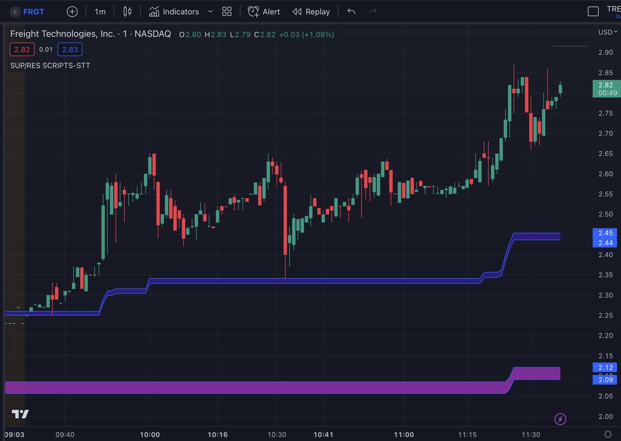Screen dimensions: 621x441
Task: Click the TradingView logo watermark button
Action: [20, 414]
